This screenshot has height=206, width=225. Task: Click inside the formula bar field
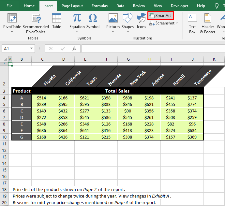[x=153, y=49]
